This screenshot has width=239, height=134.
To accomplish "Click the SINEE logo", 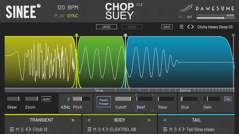I will (23, 11).
